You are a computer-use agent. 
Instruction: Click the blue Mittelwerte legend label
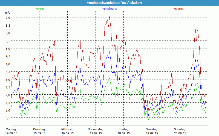coord(110,9)
